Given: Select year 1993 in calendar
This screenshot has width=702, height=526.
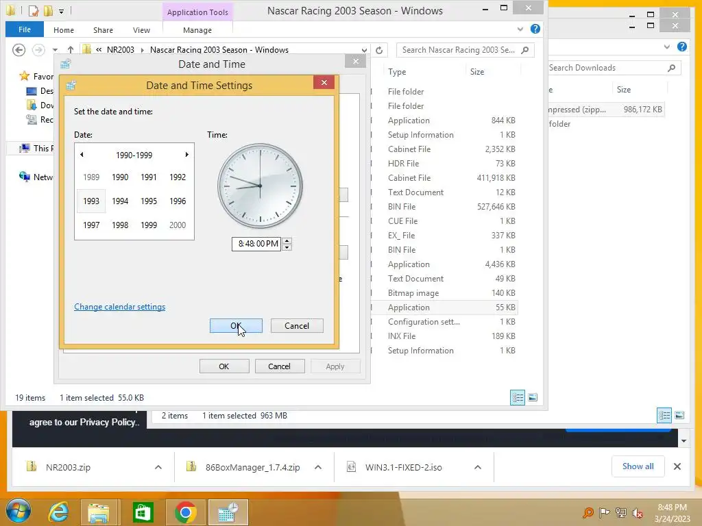Looking at the screenshot, I should click(x=91, y=201).
